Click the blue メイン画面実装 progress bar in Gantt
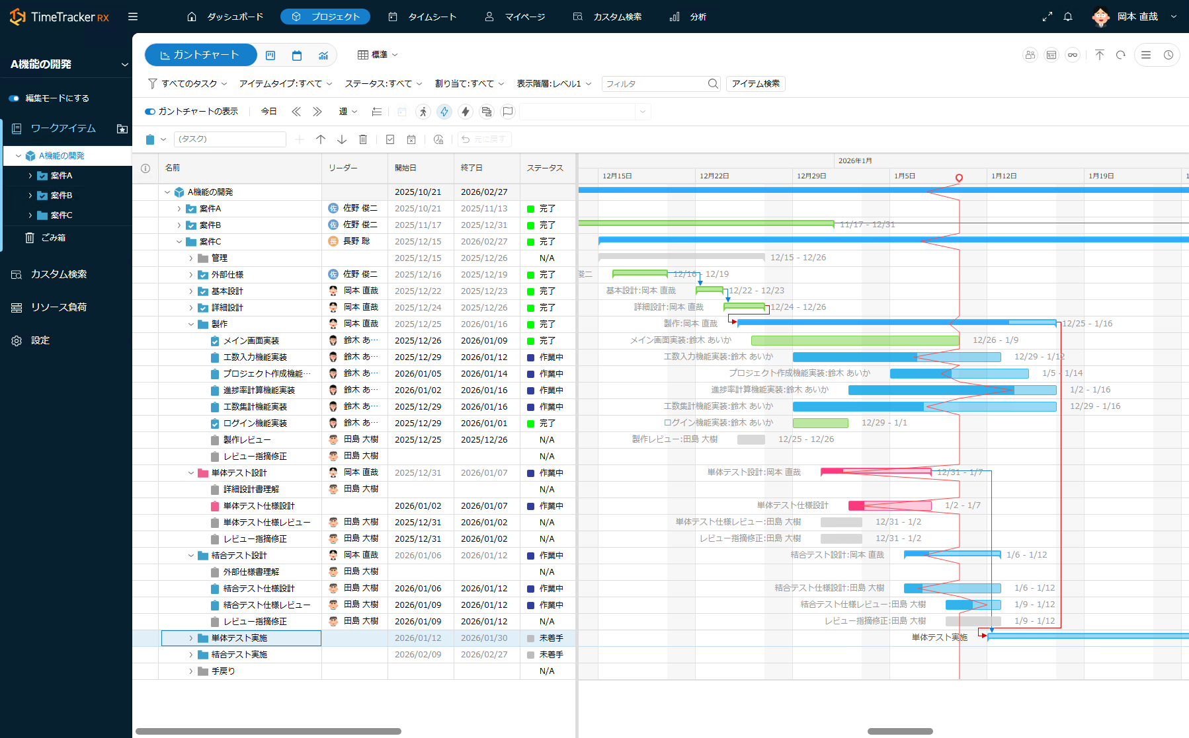 coord(854,340)
